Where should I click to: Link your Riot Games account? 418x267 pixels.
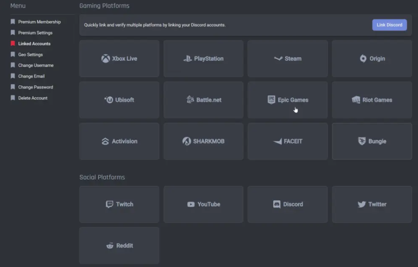pos(372,100)
